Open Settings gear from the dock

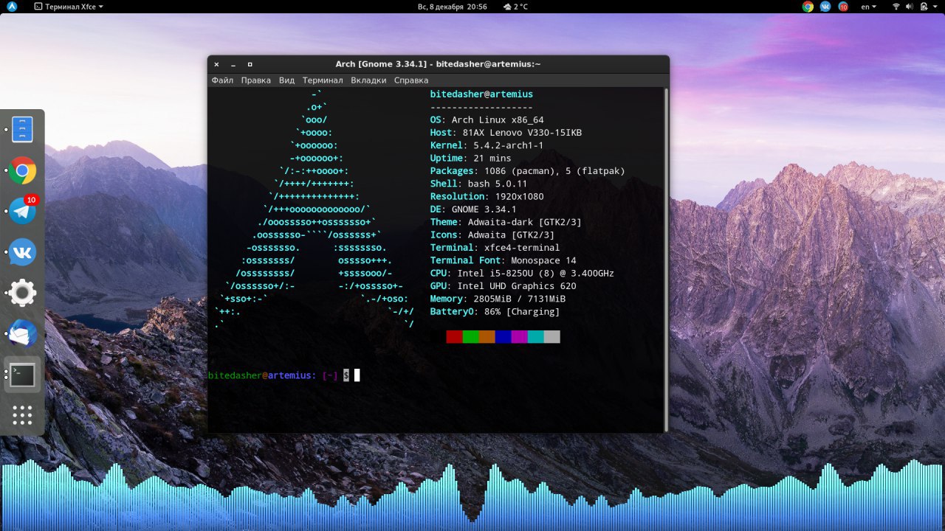[x=23, y=294]
